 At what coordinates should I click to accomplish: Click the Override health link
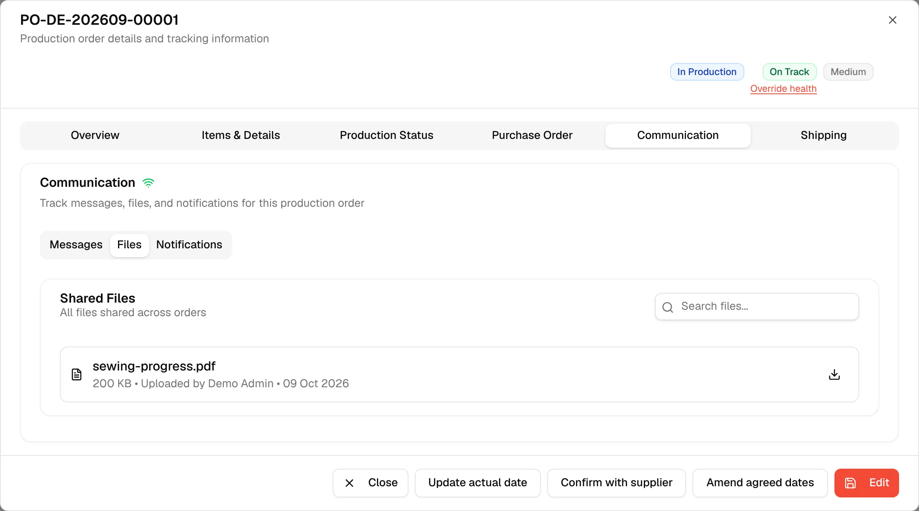tap(783, 89)
